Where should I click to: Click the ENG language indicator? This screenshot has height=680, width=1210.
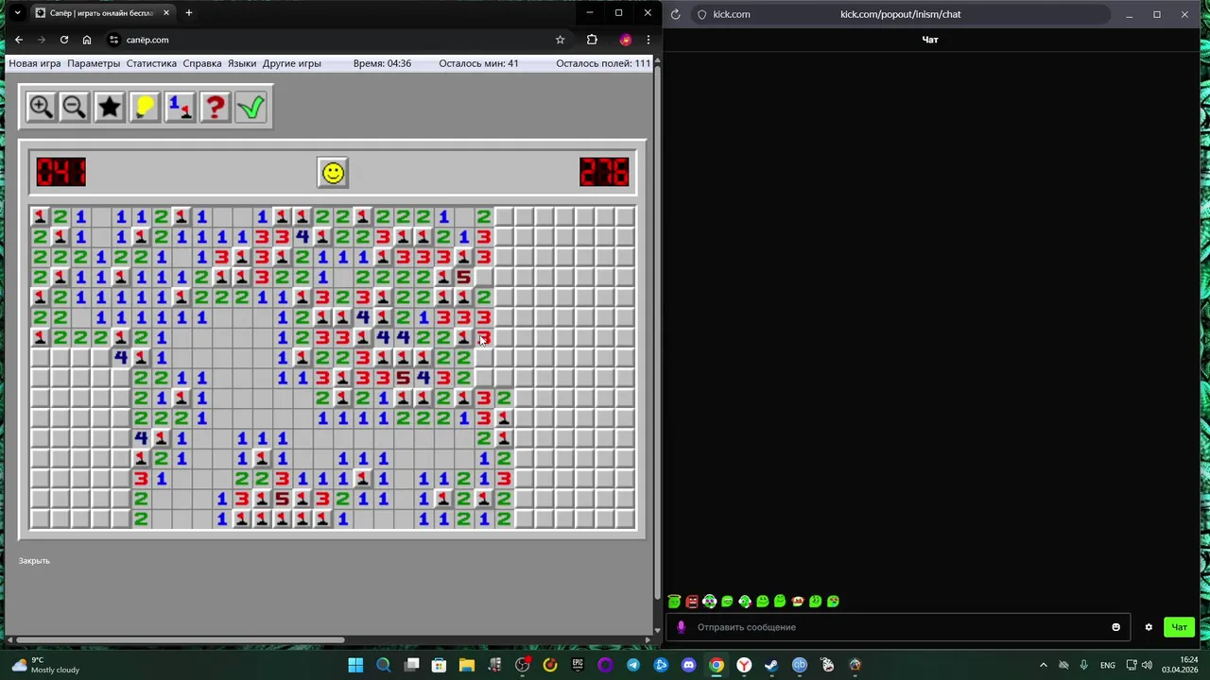(1108, 665)
